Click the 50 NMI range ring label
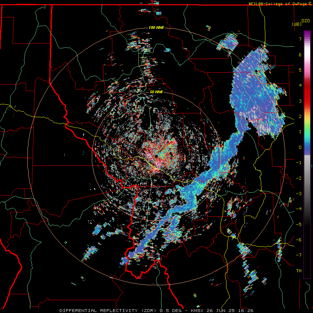The image size is (313, 313). pyautogui.click(x=156, y=92)
